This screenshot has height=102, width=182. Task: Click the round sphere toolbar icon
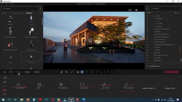coord(78,72)
